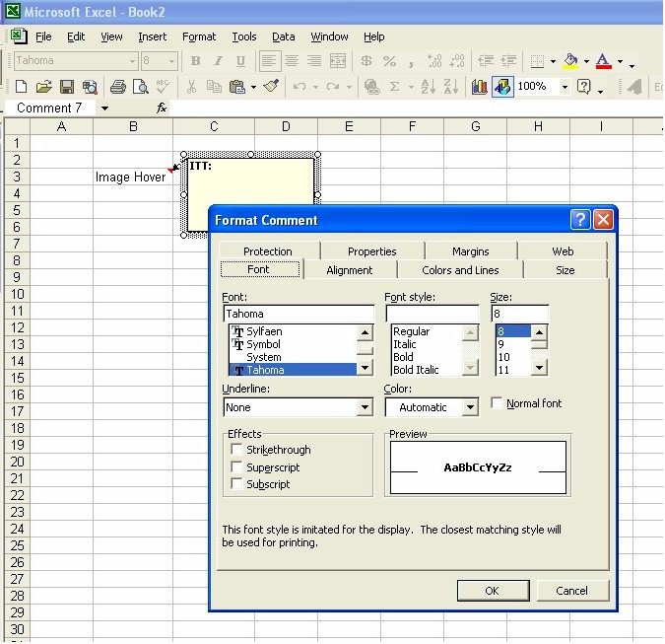Click the Font name input field
665x644 pixels.
coord(299,314)
